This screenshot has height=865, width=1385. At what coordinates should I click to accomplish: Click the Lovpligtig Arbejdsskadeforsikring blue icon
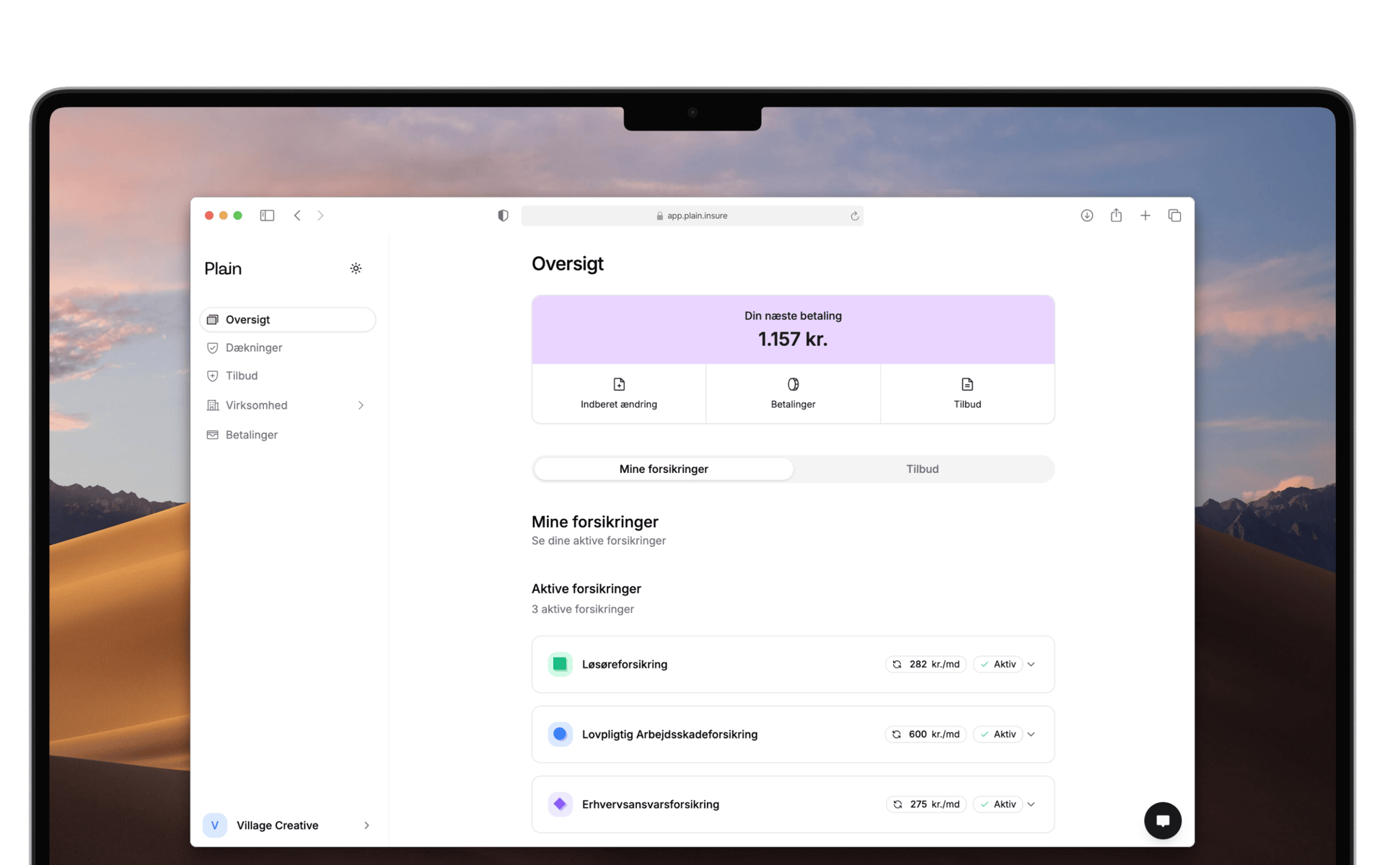(x=560, y=734)
